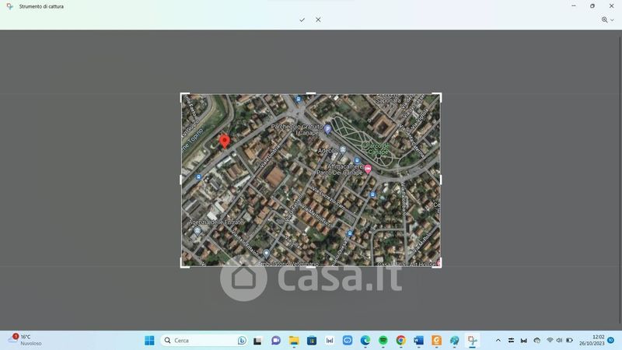Confirm the crop with the checkmark icon

pyautogui.click(x=302, y=19)
